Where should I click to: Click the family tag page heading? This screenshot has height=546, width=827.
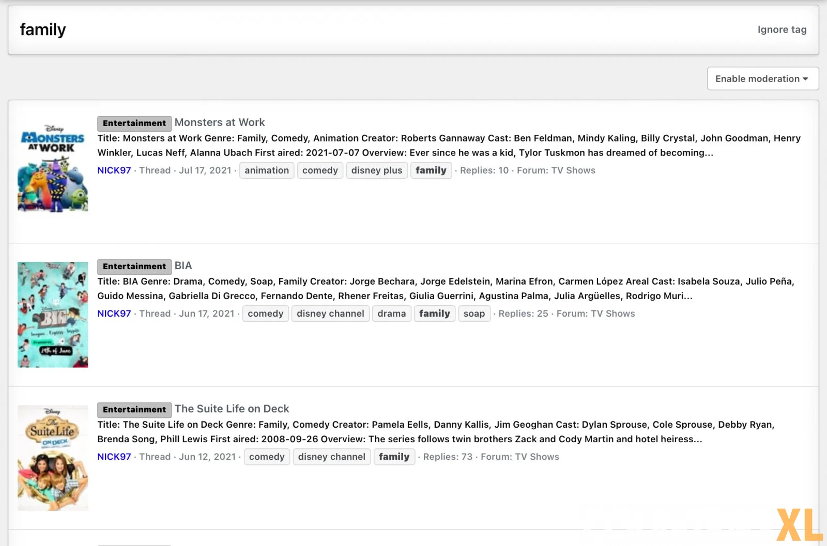pos(43,29)
